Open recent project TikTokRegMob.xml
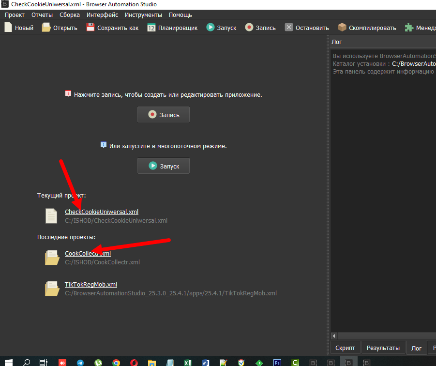The image size is (436, 366). [x=91, y=285]
